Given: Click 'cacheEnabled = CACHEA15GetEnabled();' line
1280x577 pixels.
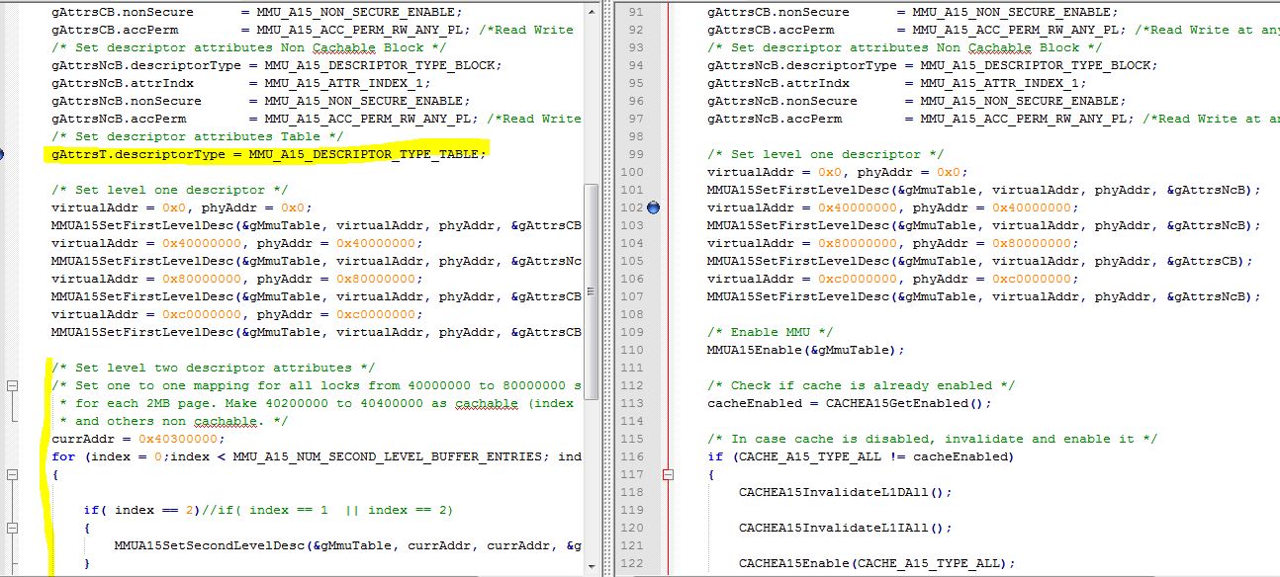Looking at the screenshot, I should coord(849,403).
